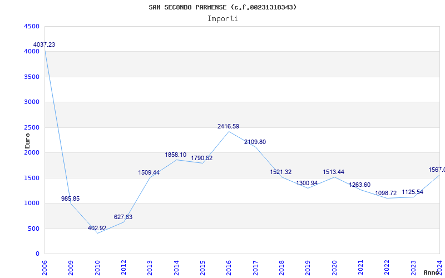Viewport: 445px width, 278px height.
Task: Click the 2023 x-axis year label
Action: pos(413,268)
